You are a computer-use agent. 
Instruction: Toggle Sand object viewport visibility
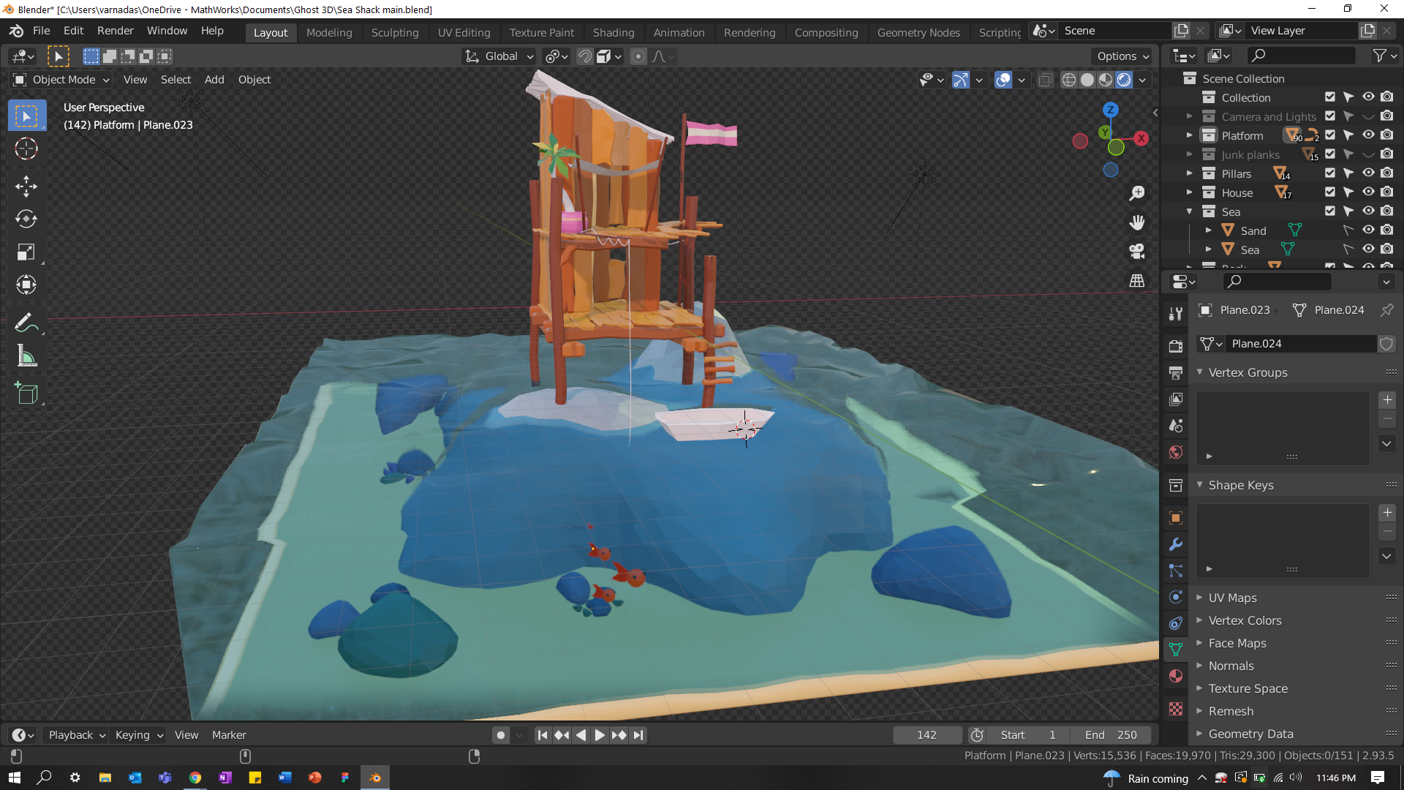1367,230
